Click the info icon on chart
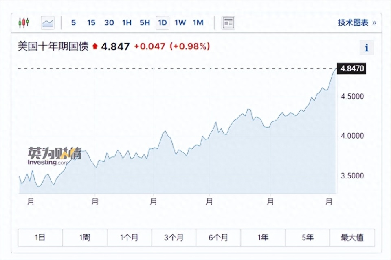Screen dimensions: 391x260 point(367,48)
